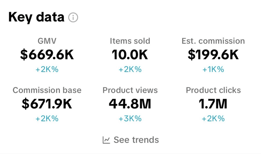Select the GMV $669.6K value
The width and height of the screenshot is (261, 154).
click(47, 55)
